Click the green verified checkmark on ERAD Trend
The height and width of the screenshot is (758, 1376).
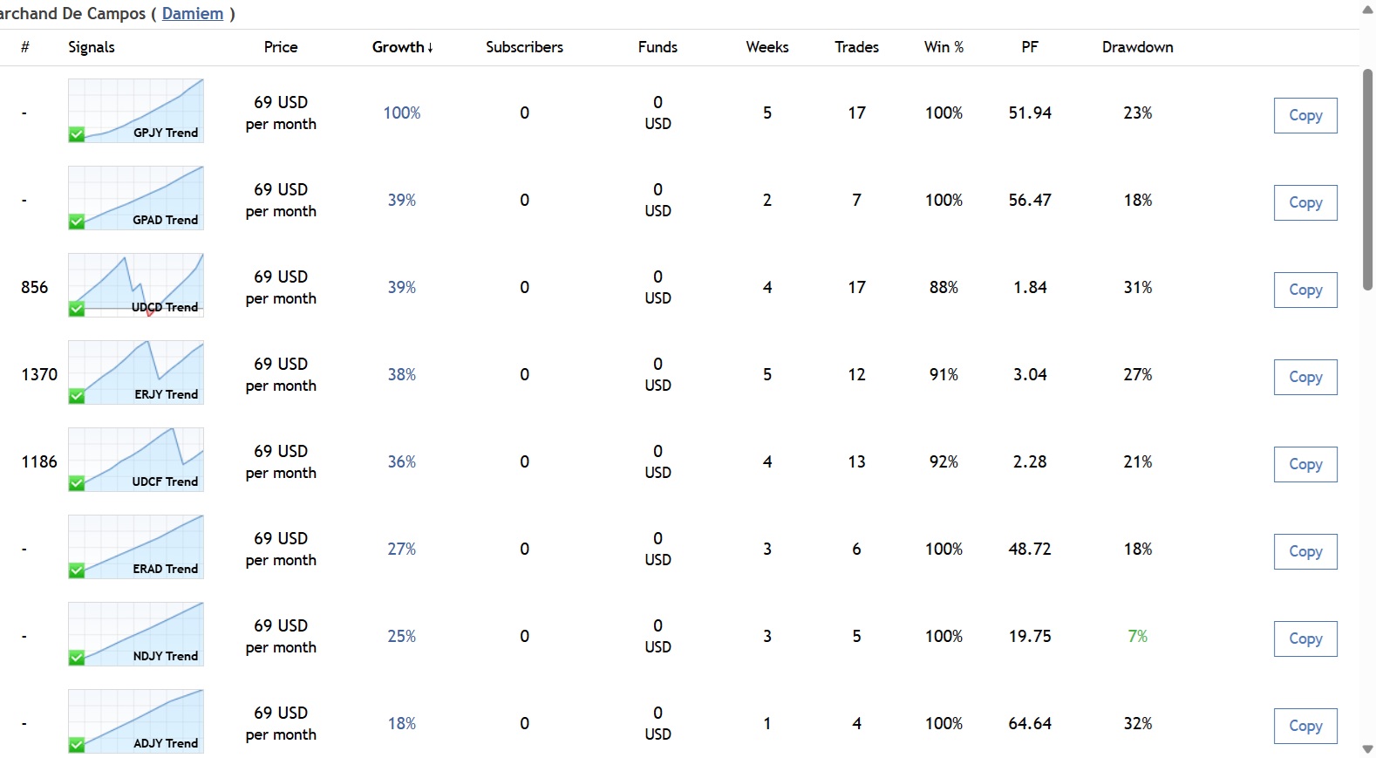click(77, 570)
